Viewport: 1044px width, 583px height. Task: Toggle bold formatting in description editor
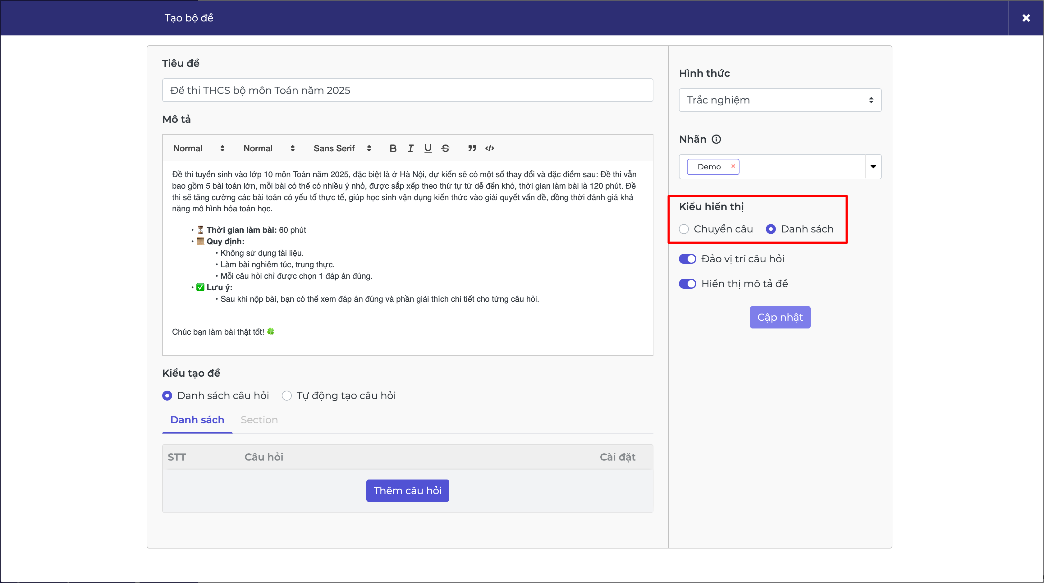click(x=393, y=148)
